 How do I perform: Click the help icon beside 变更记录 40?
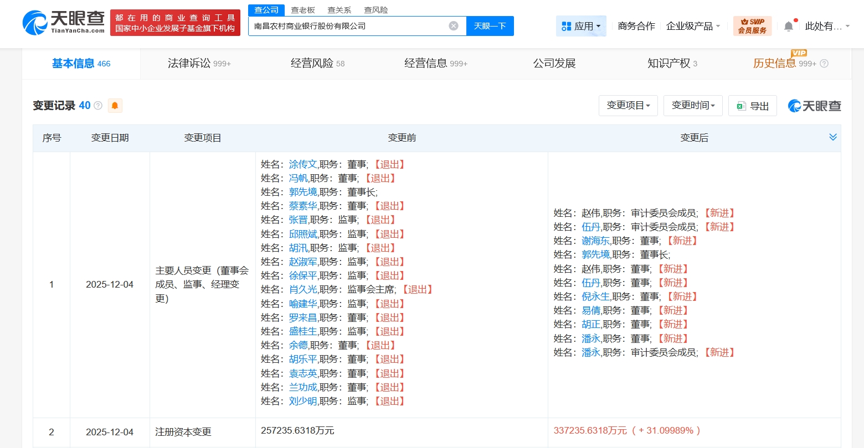coord(98,106)
